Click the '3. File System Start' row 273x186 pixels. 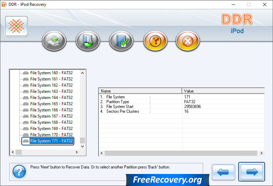point(181,107)
